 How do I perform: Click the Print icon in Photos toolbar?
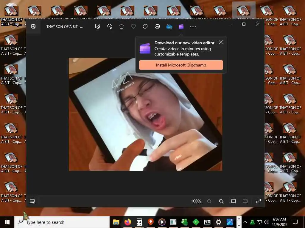click(x=157, y=26)
